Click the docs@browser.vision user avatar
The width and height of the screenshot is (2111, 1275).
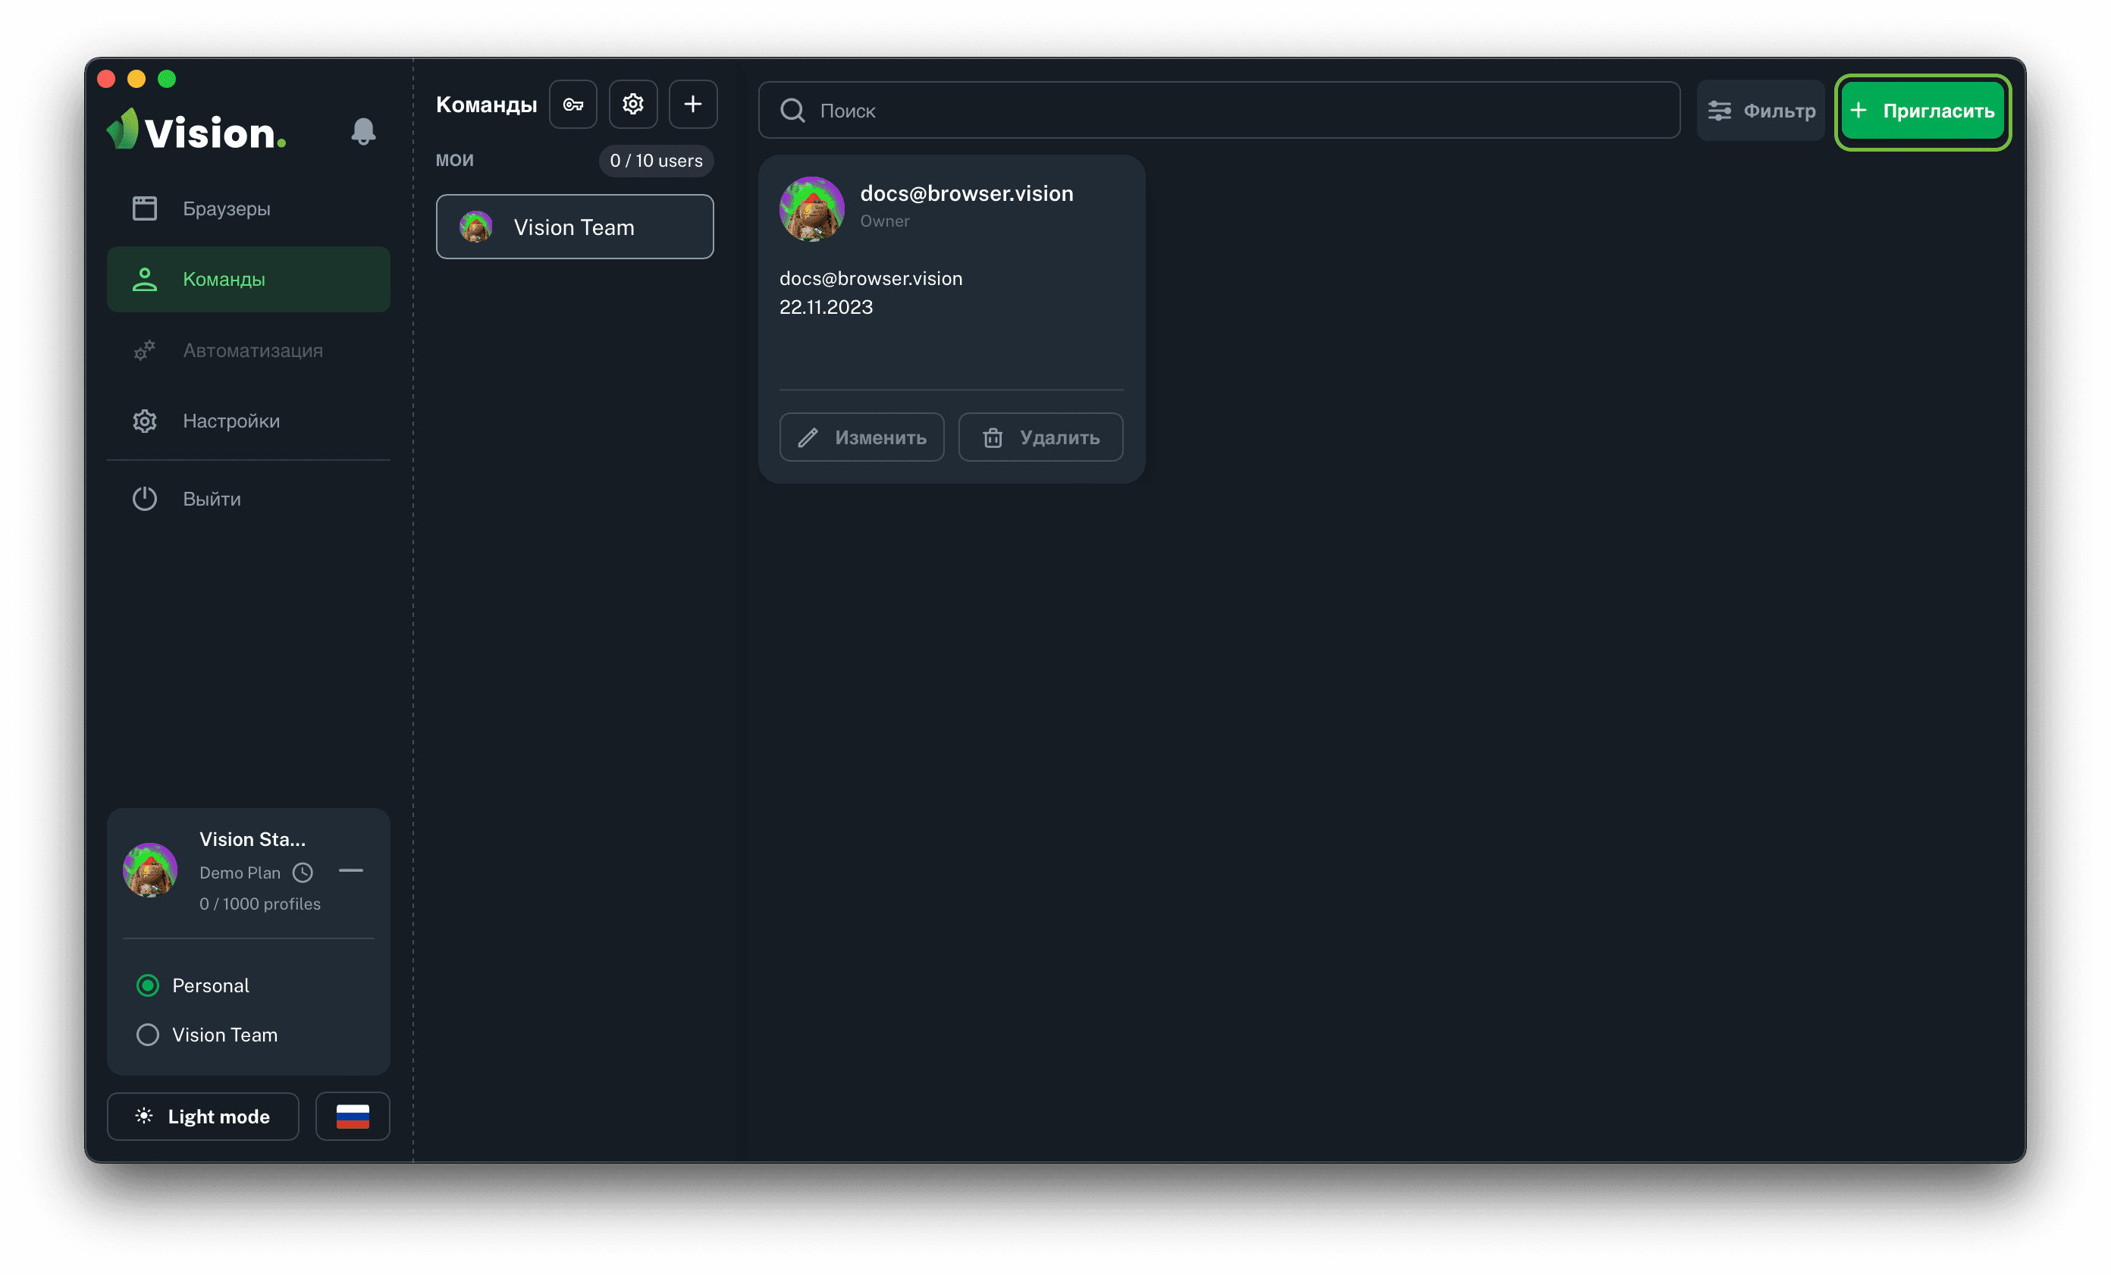[x=811, y=208]
